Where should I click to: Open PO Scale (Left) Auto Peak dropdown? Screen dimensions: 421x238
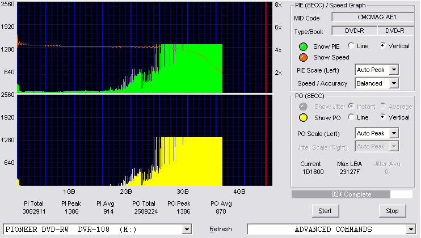394,133
